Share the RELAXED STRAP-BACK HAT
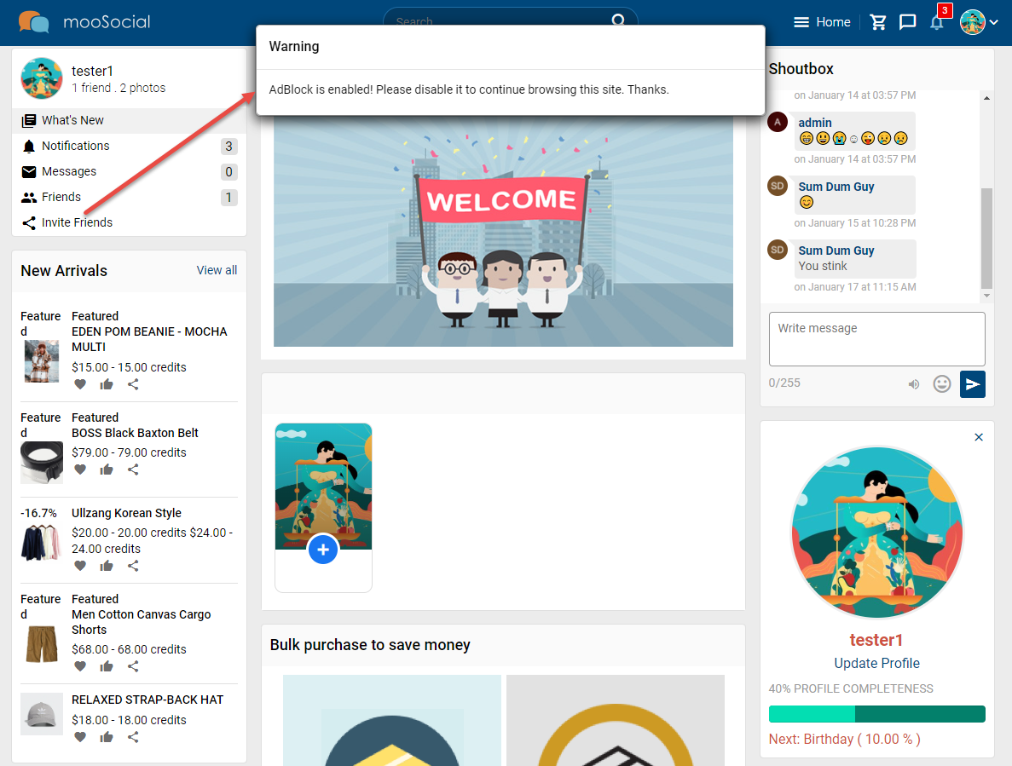Viewport: 1012px width, 766px height. (x=133, y=738)
